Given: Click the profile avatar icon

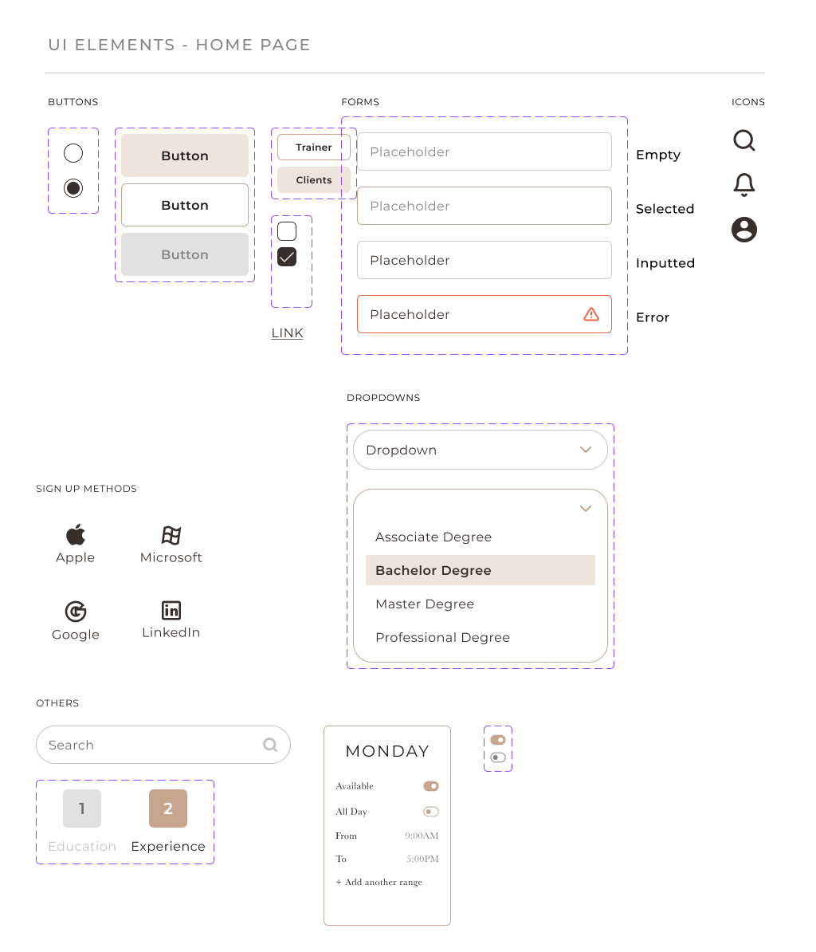Looking at the screenshot, I should [x=743, y=230].
